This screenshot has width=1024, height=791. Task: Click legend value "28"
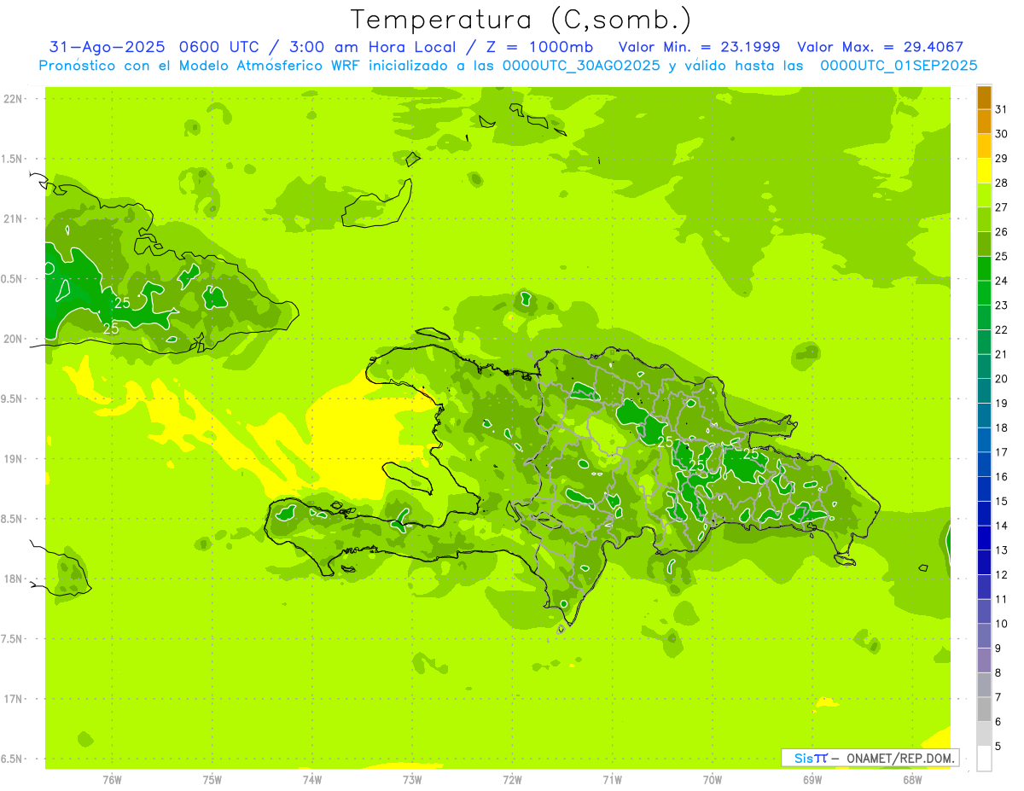tap(1002, 183)
